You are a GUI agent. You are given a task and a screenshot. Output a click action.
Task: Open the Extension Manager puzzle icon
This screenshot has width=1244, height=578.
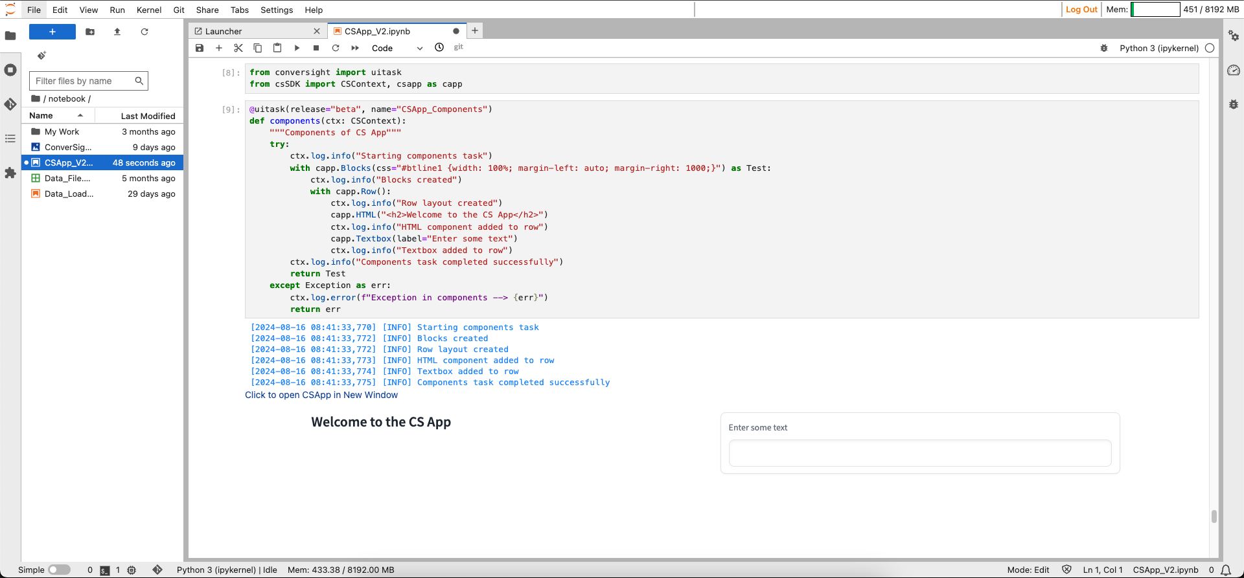tap(10, 173)
